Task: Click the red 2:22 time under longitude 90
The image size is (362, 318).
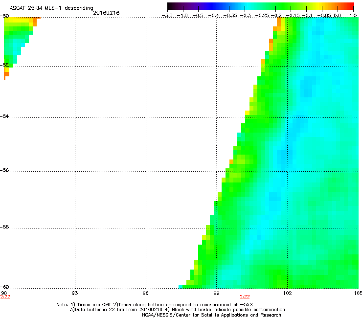Action: tap(5, 297)
